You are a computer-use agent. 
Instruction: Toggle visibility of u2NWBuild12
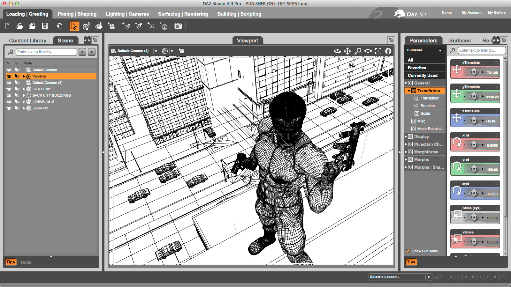(9, 102)
